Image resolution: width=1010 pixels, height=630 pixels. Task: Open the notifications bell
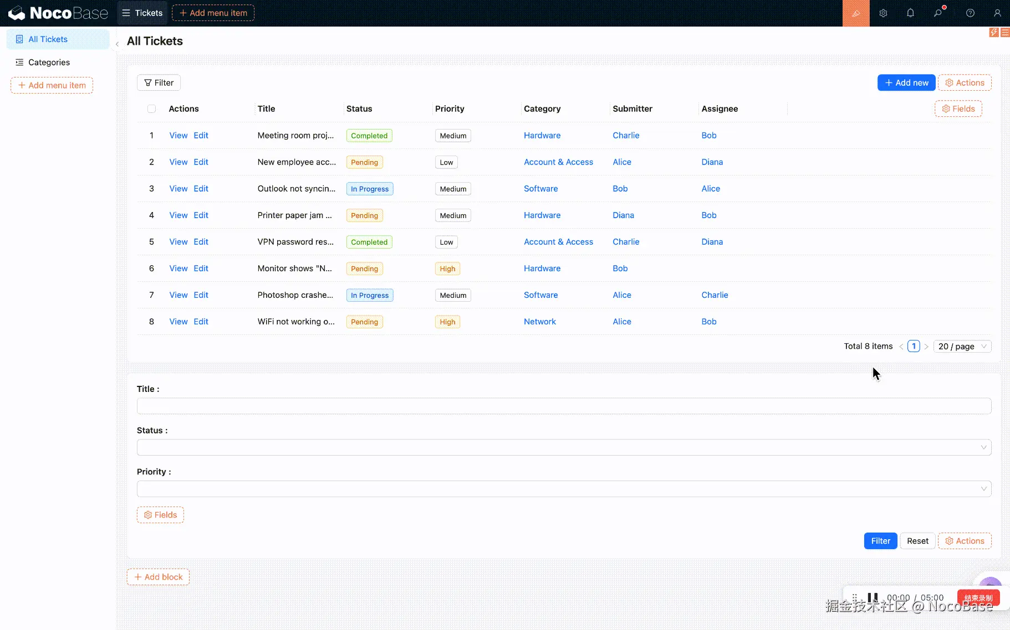pos(910,13)
